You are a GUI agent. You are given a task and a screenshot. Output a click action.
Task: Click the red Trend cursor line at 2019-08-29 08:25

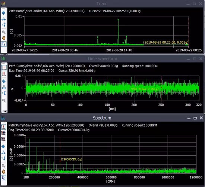coord(188,31)
